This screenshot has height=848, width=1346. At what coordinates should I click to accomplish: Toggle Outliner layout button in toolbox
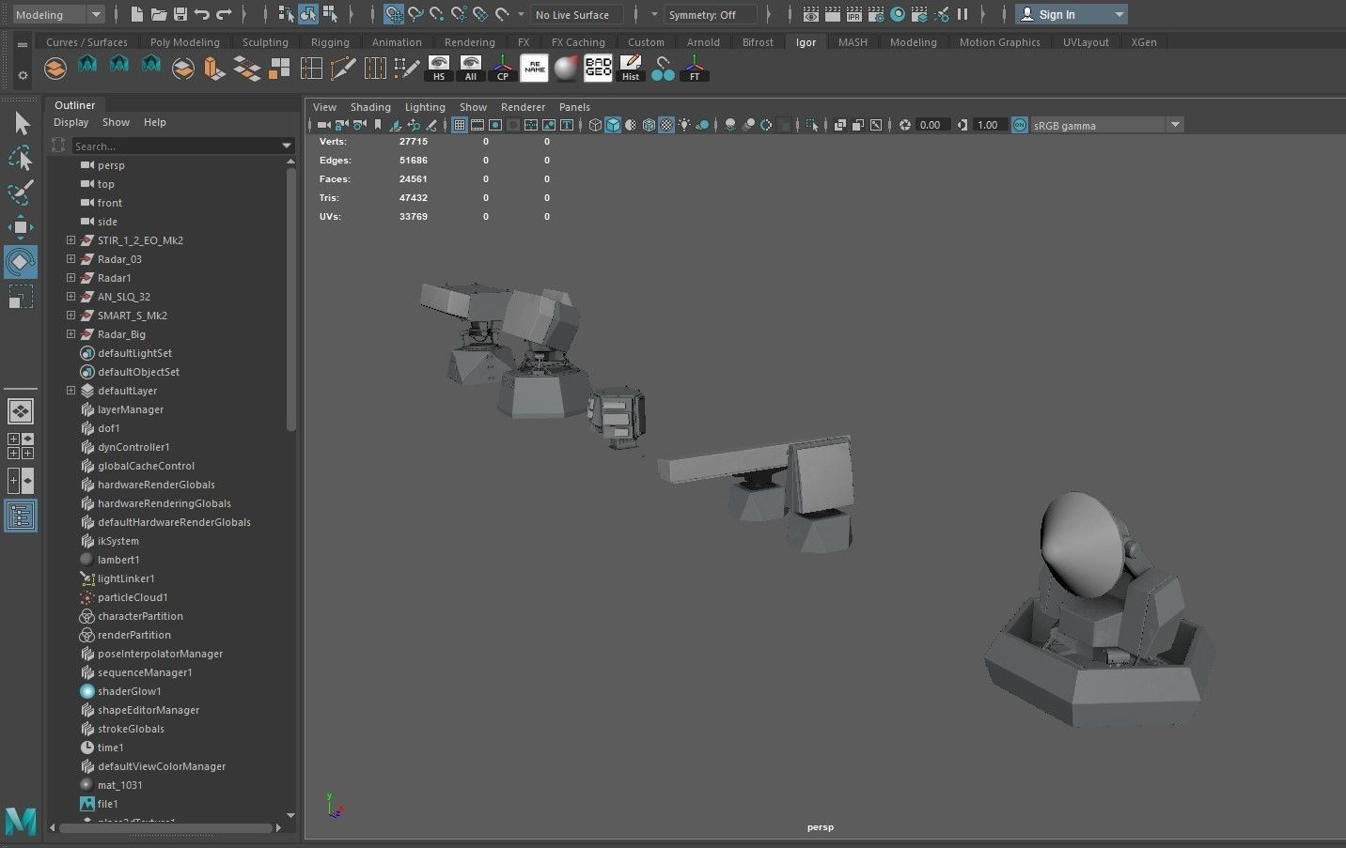(21, 516)
